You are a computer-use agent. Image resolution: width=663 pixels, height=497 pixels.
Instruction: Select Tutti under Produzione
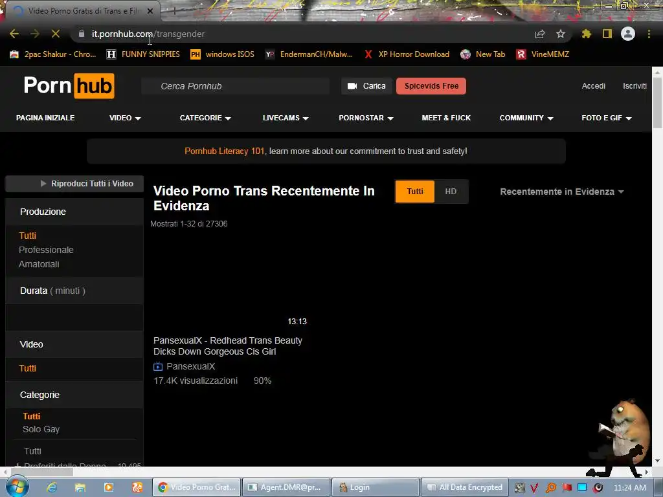[x=27, y=236]
